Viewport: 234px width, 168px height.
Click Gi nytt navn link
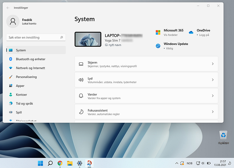click(x=113, y=46)
